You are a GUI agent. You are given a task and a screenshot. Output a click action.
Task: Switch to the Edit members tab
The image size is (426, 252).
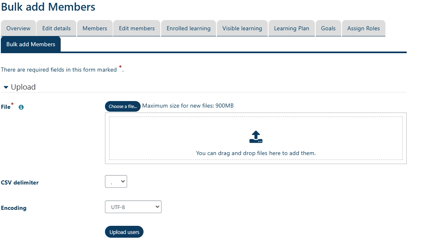pos(137,28)
